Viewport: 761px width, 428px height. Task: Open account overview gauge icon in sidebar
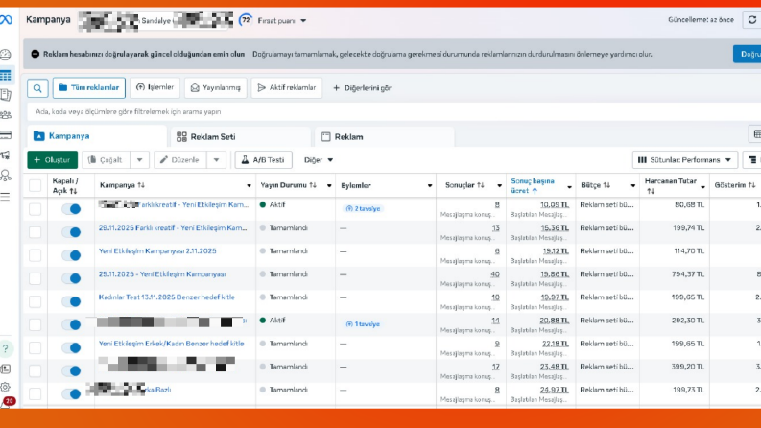(6, 55)
